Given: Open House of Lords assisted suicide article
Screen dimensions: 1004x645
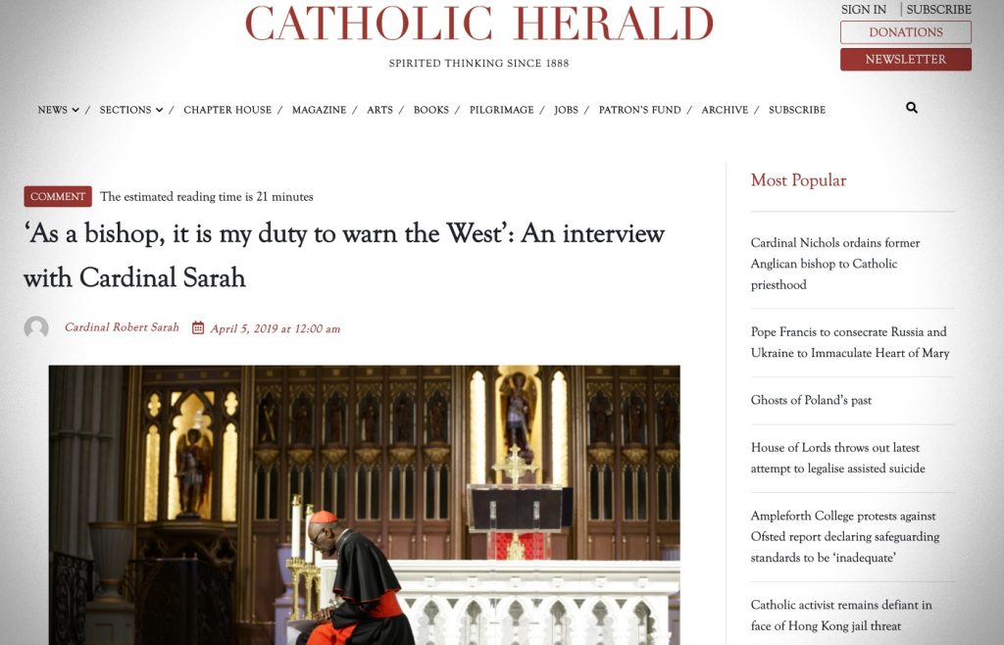Looking at the screenshot, I should [837, 458].
